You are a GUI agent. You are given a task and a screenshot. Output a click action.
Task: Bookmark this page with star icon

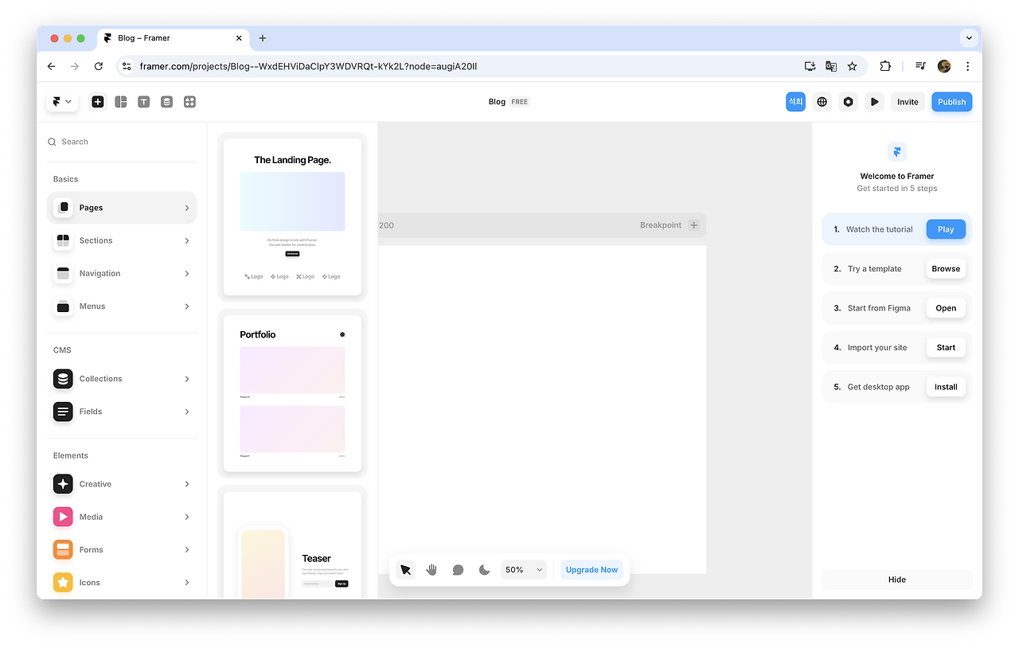click(852, 67)
